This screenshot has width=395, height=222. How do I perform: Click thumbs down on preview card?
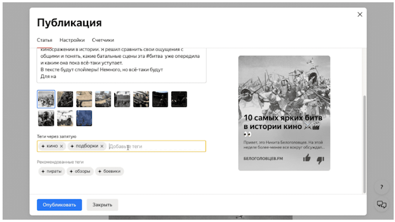click(x=320, y=160)
